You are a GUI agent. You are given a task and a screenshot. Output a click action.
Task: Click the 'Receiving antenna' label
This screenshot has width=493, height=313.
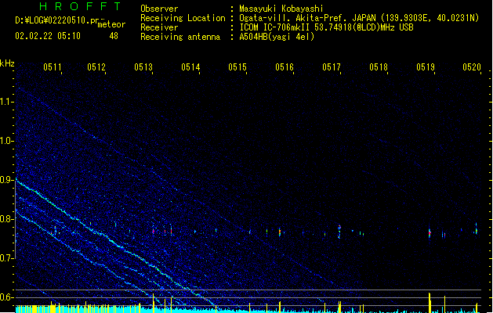180,37
